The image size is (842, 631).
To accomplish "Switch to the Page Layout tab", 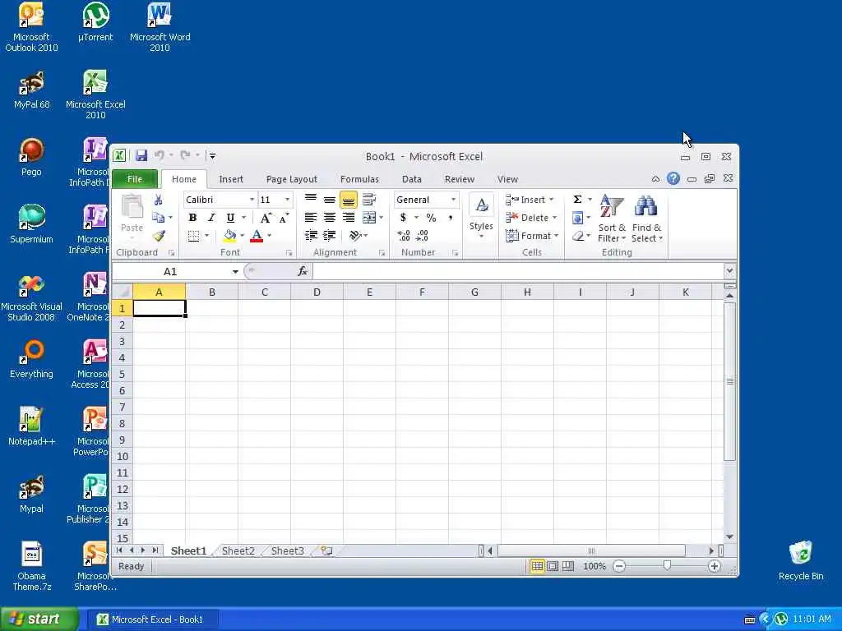I will (x=292, y=179).
